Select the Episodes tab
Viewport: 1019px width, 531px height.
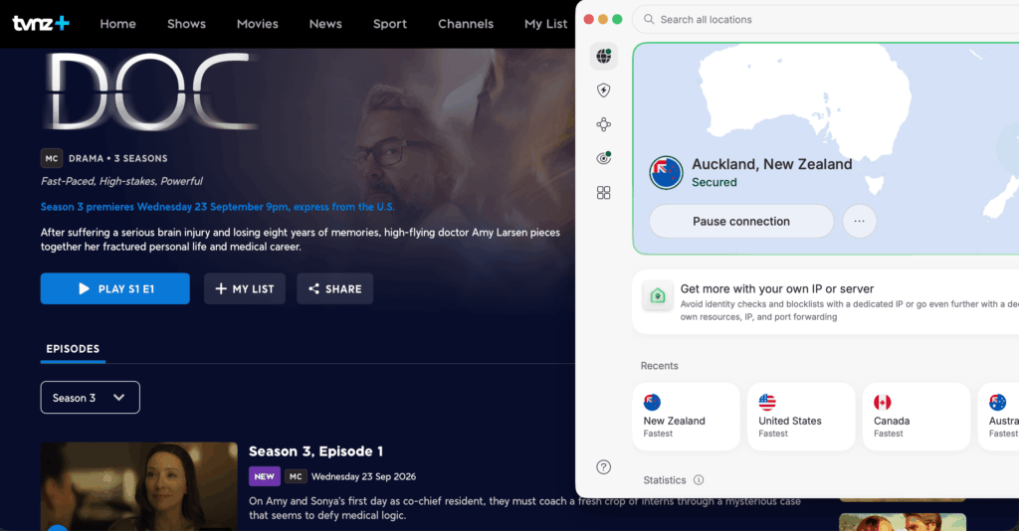(73, 349)
